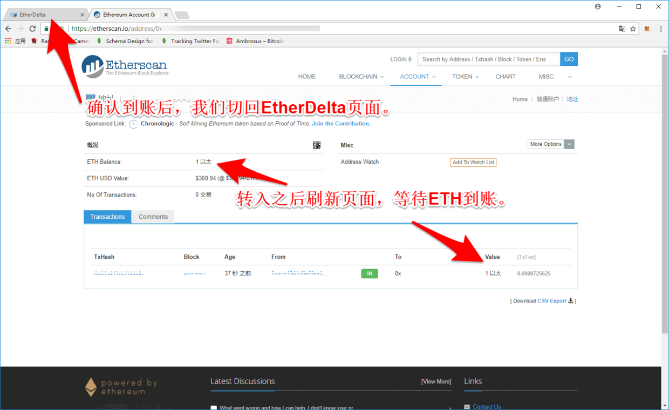The width and height of the screenshot is (669, 410).
Task: Switch to the Comments tab
Action: (x=153, y=217)
